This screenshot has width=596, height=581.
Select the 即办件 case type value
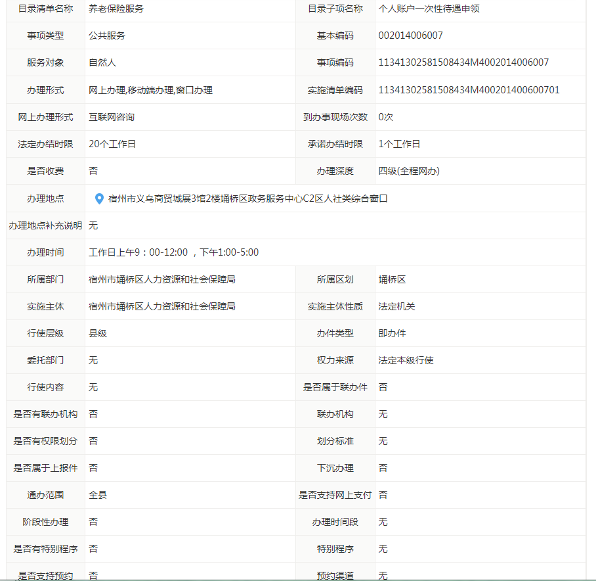coord(392,333)
